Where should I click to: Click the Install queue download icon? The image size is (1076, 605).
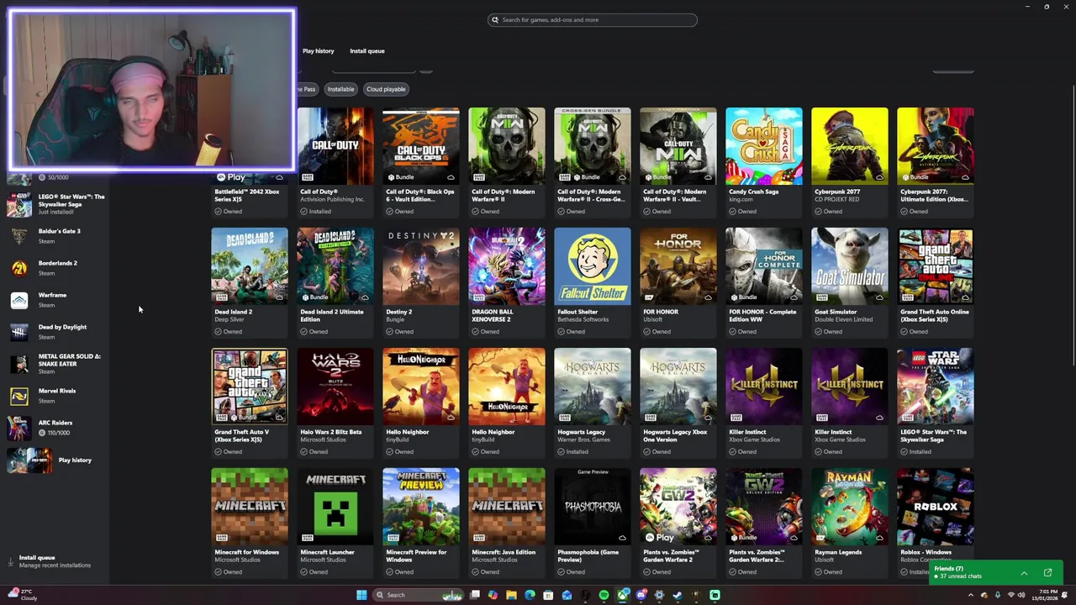coord(11,561)
